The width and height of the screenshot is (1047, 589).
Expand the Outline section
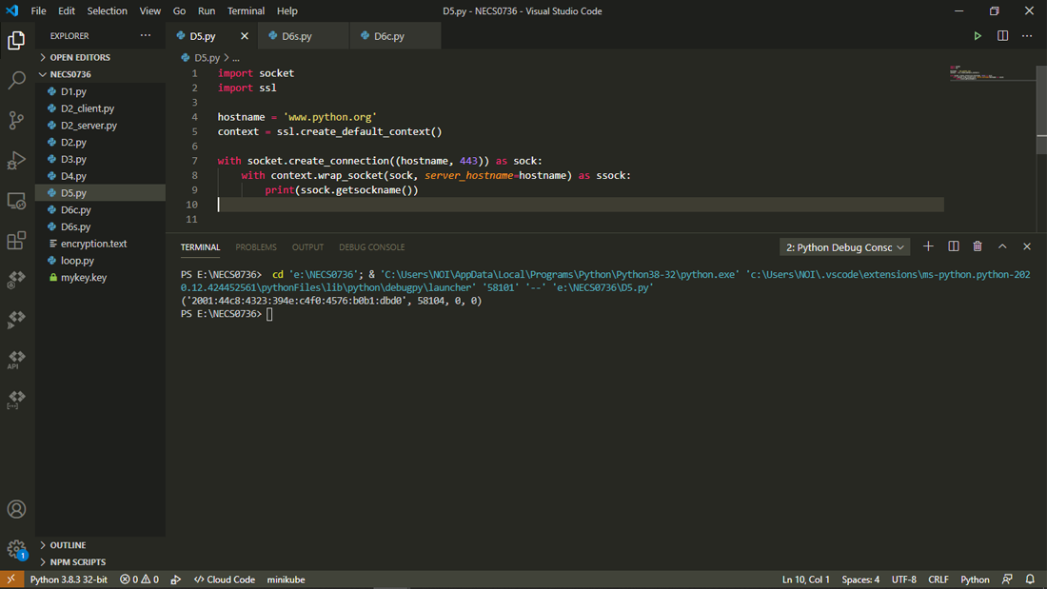(x=68, y=545)
